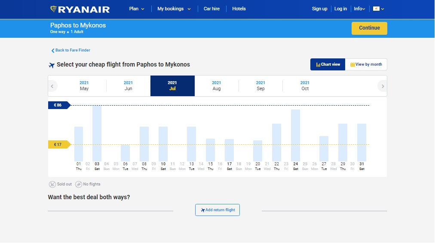Select the 2021 Jul tab
This screenshot has height=243, width=435.
pyautogui.click(x=172, y=85)
